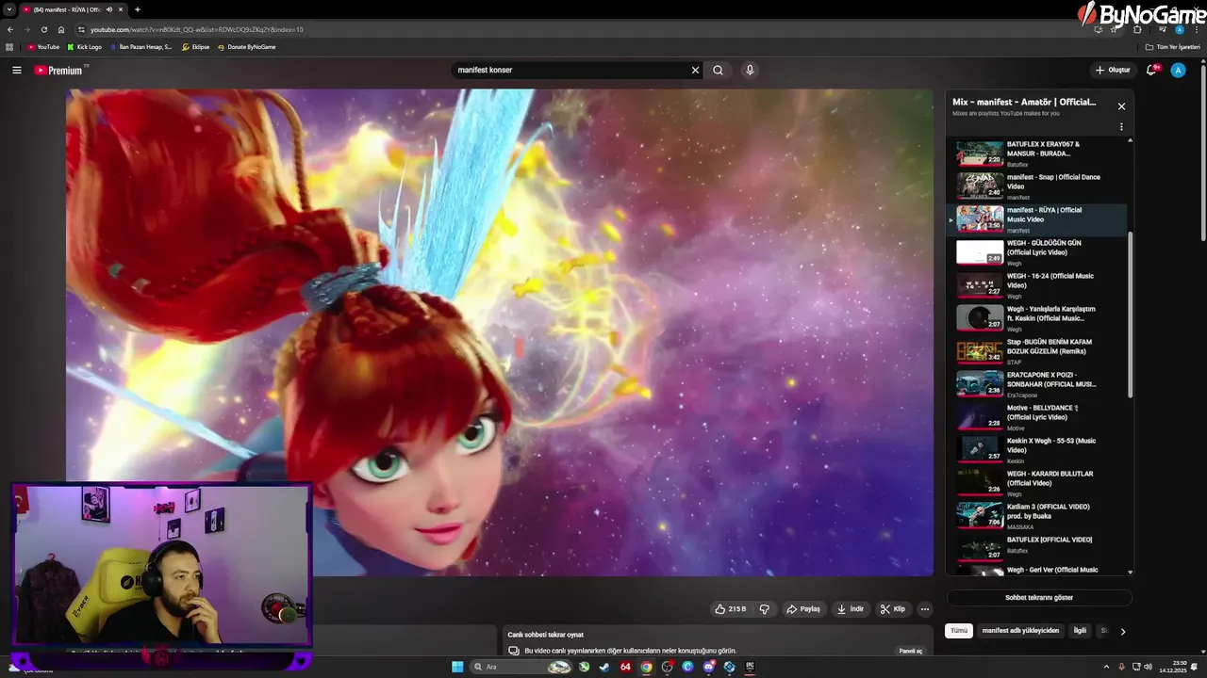Select the İlgili filter chip

click(1080, 631)
